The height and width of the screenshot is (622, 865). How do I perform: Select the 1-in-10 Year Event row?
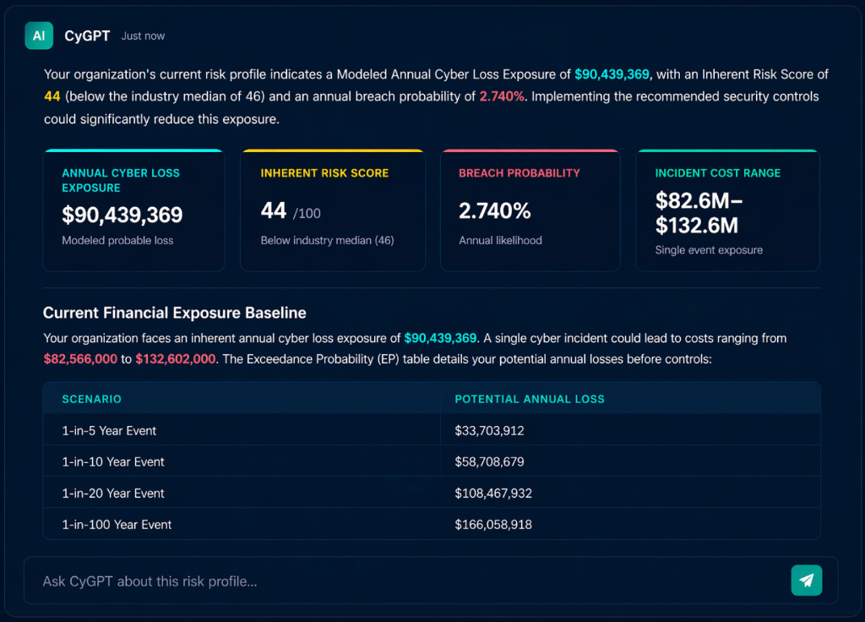(432, 461)
